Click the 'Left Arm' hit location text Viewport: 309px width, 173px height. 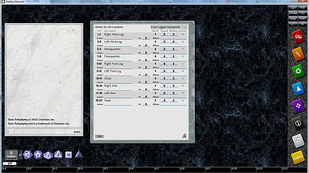(110, 93)
